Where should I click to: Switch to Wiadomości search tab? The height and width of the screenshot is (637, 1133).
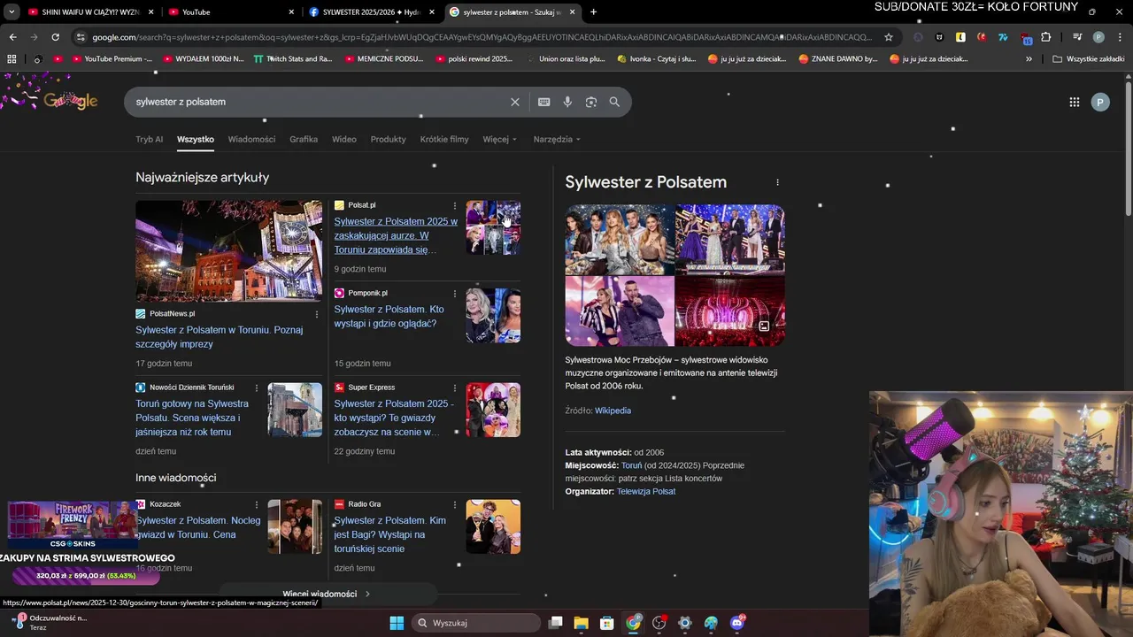(x=251, y=139)
